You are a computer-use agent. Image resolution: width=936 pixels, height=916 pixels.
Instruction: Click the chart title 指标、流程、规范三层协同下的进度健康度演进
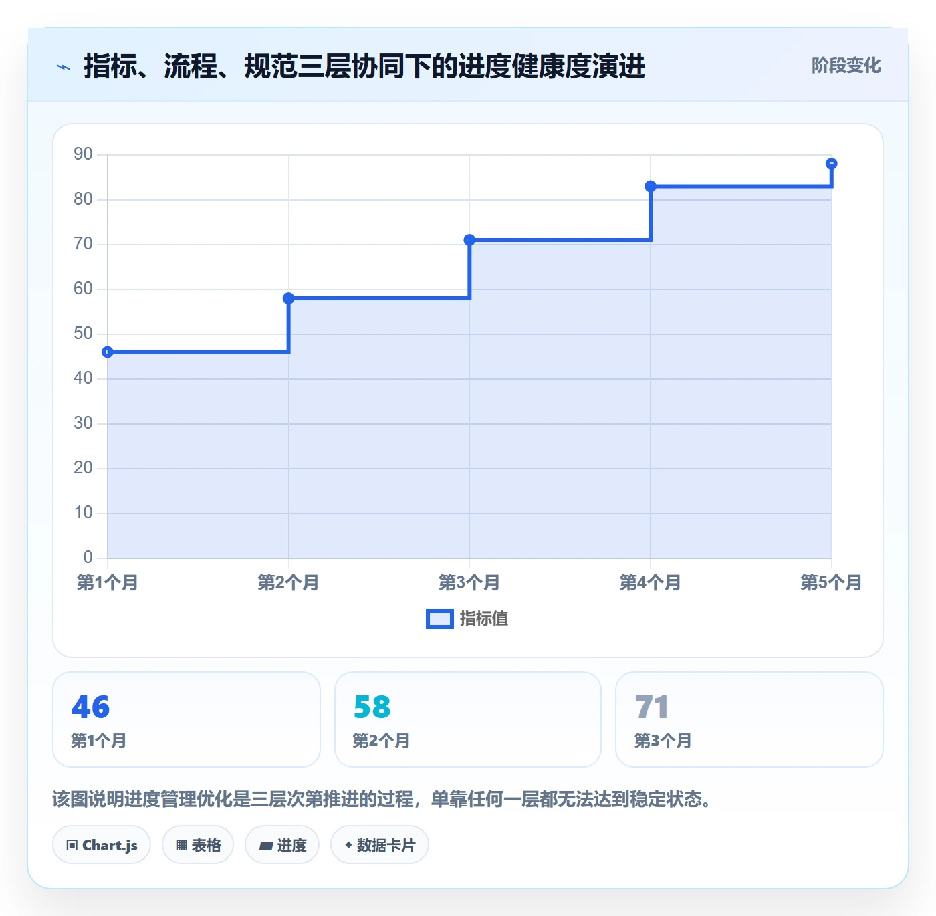click(x=364, y=66)
